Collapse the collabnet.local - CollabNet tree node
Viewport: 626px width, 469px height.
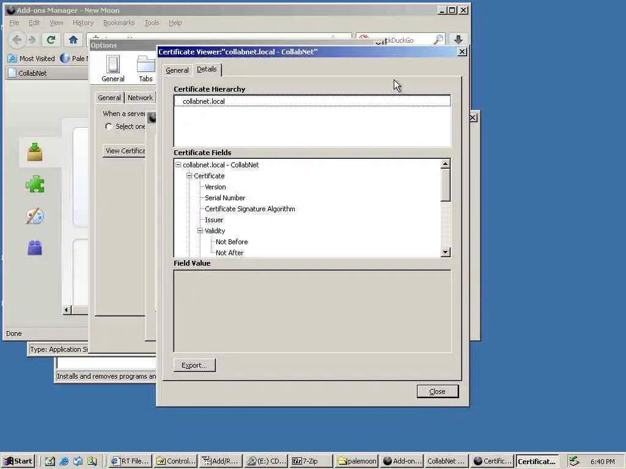(179, 165)
